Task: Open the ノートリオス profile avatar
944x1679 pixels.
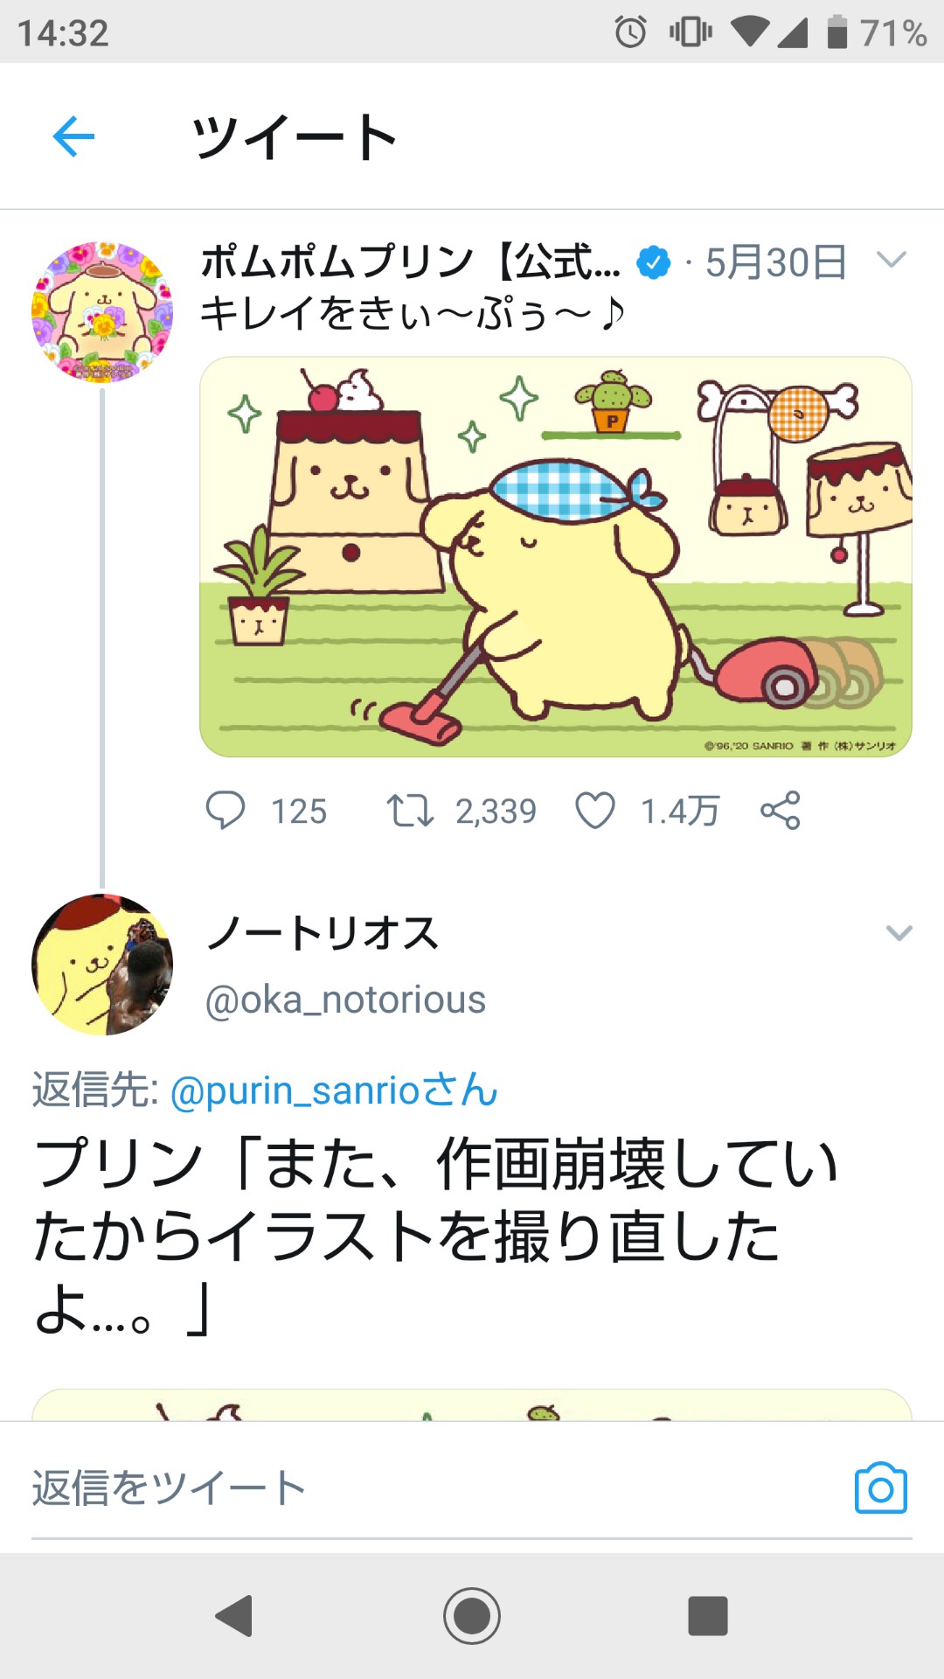Action: [102, 965]
